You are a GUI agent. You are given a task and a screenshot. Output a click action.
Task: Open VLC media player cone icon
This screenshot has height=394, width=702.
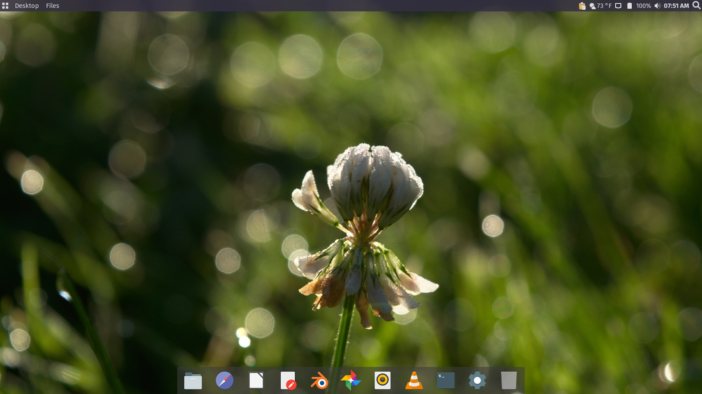coord(414,381)
